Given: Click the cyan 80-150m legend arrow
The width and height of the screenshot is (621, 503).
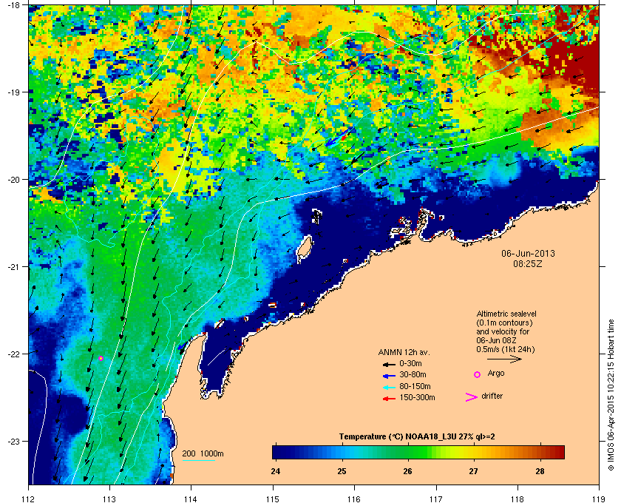Looking at the screenshot, I should tap(389, 387).
